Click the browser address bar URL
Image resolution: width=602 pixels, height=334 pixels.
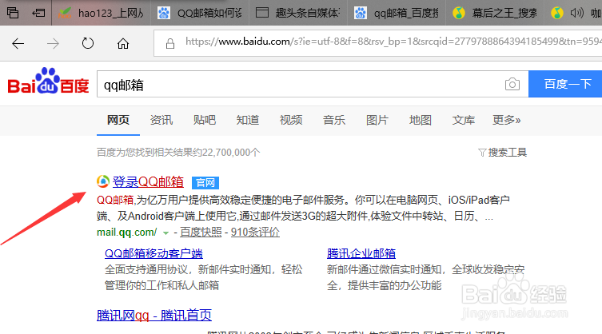(392, 42)
